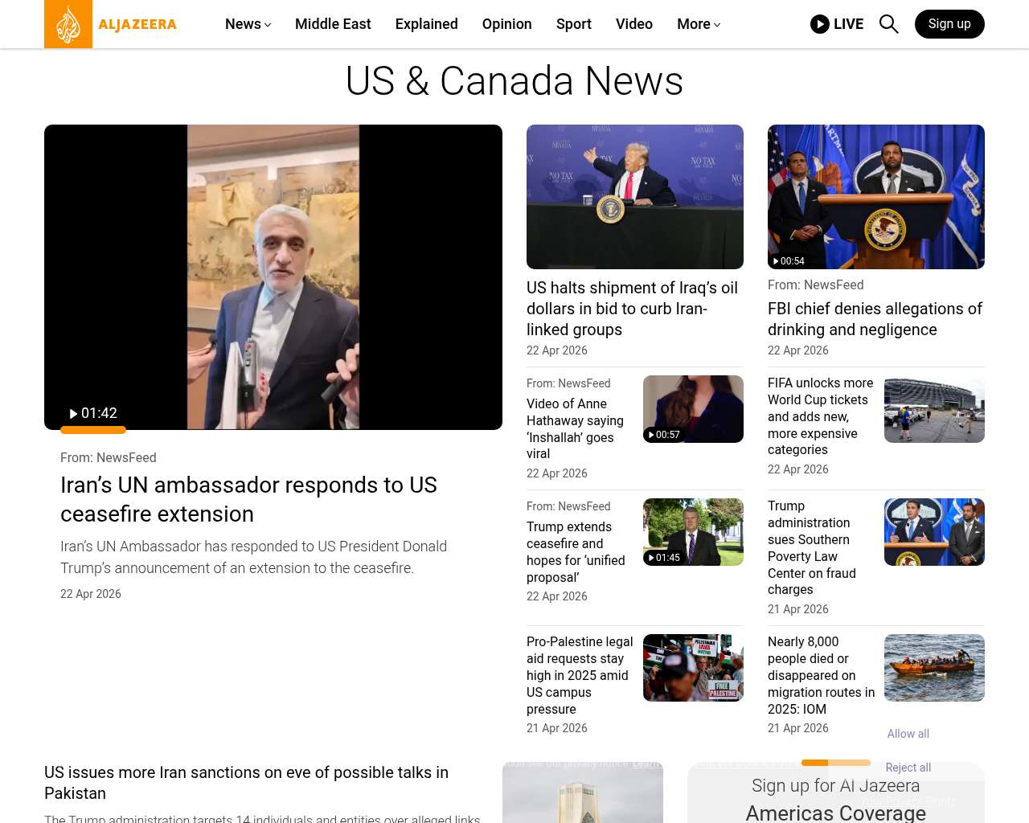Image resolution: width=1029 pixels, height=823 pixels.
Task: Click the LIVE play icon
Action: [820, 24]
